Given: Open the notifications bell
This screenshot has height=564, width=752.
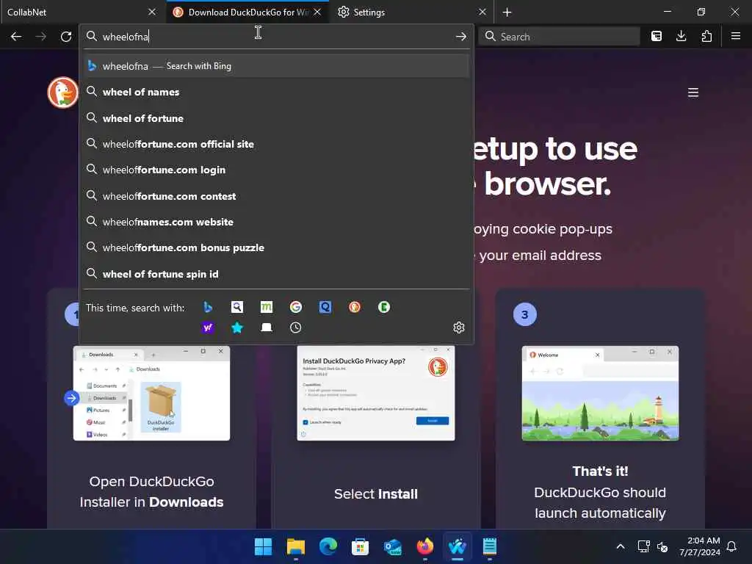Looking at the screenshot, I should coord(732,546).
